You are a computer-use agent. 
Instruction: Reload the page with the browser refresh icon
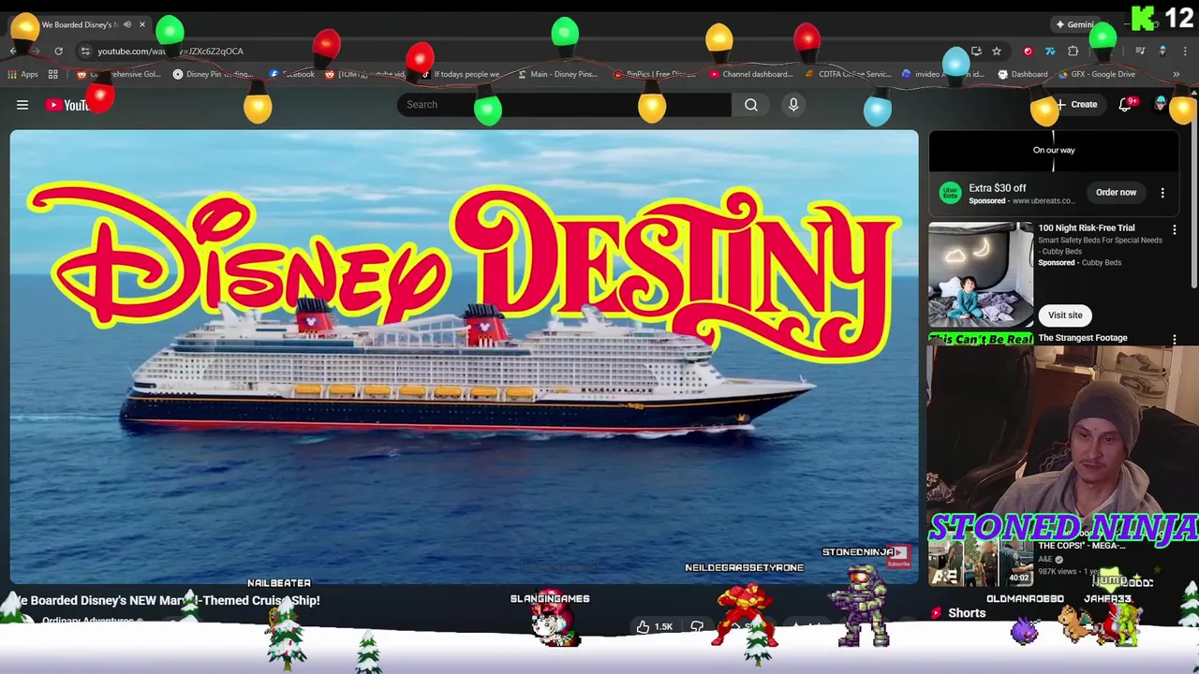[58, 51]
